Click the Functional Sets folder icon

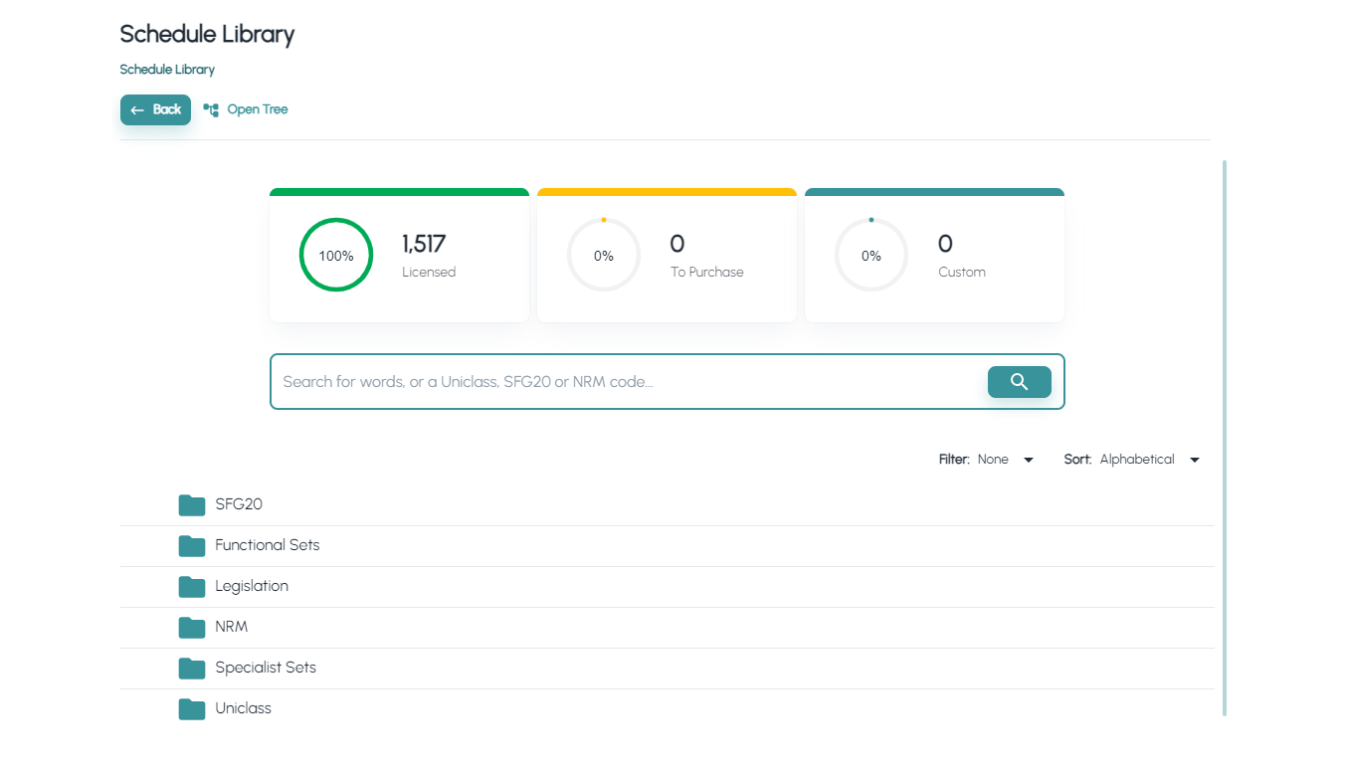(192, 546)
